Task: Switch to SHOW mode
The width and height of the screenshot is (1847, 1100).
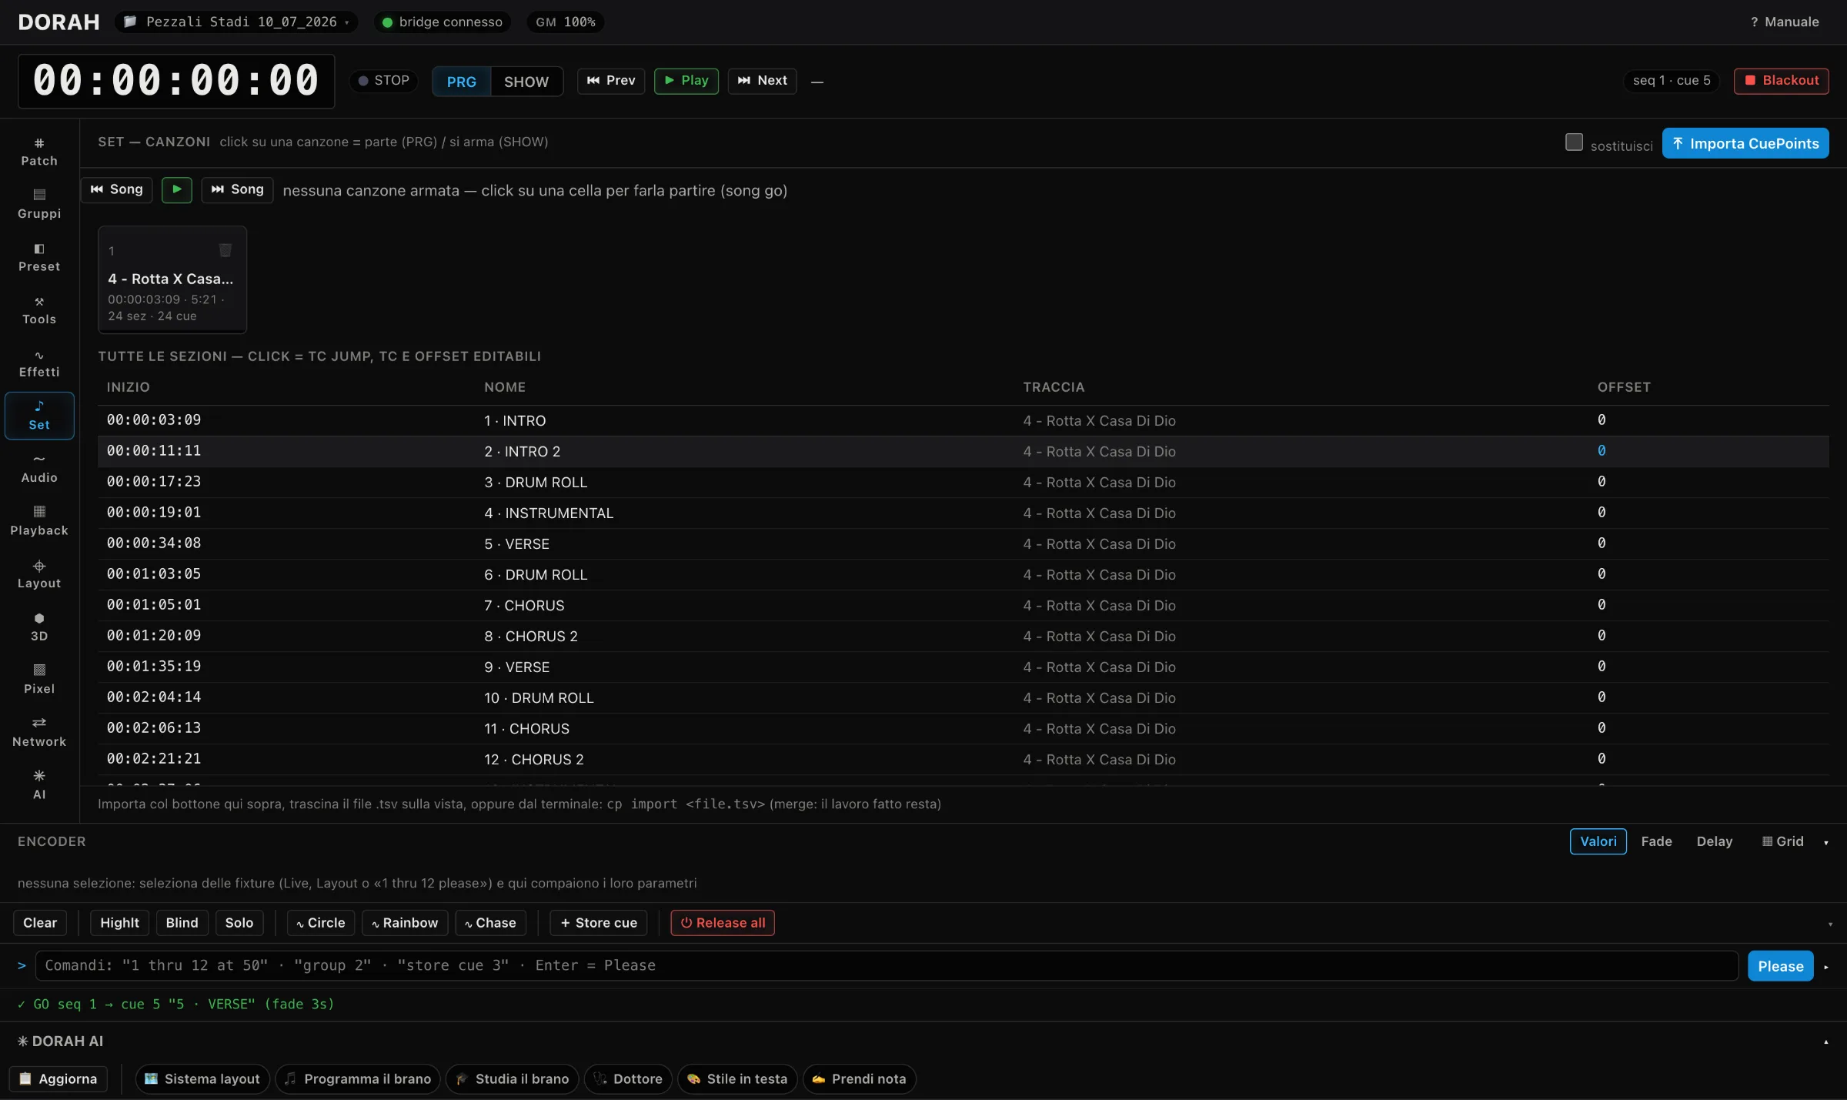Action: 526,82
